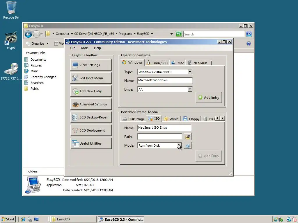Click the empty ISO Path field
This screenshot has height=223, width=298.
click(159, 136)
